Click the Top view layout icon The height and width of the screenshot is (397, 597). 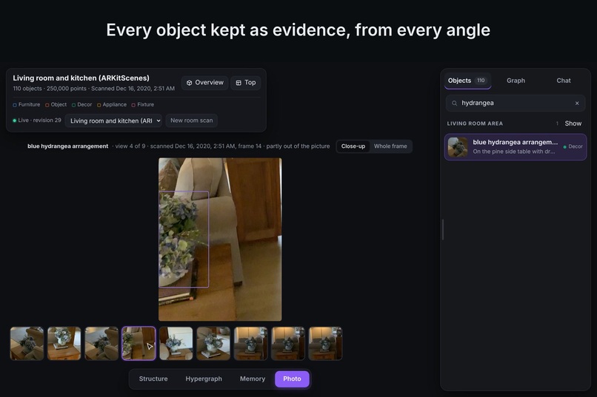coord(239,83)
